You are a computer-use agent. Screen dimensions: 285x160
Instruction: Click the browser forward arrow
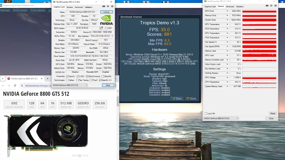(9, 85)
